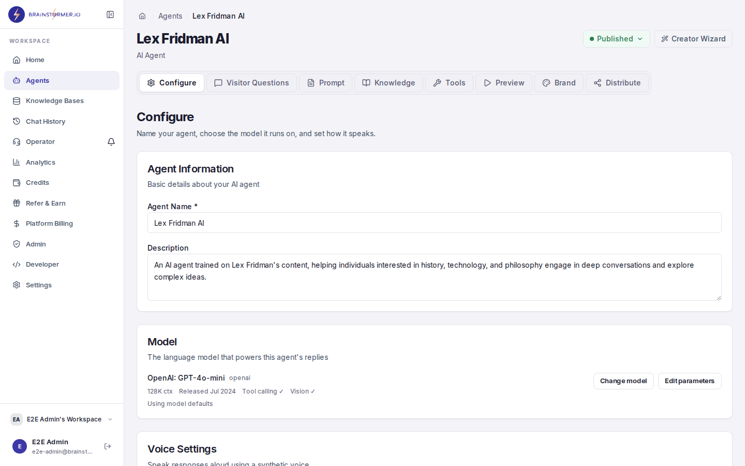The height and width of the screenshot is (466, 745).
Task: Open the Admin section
Action: point(62,244)
